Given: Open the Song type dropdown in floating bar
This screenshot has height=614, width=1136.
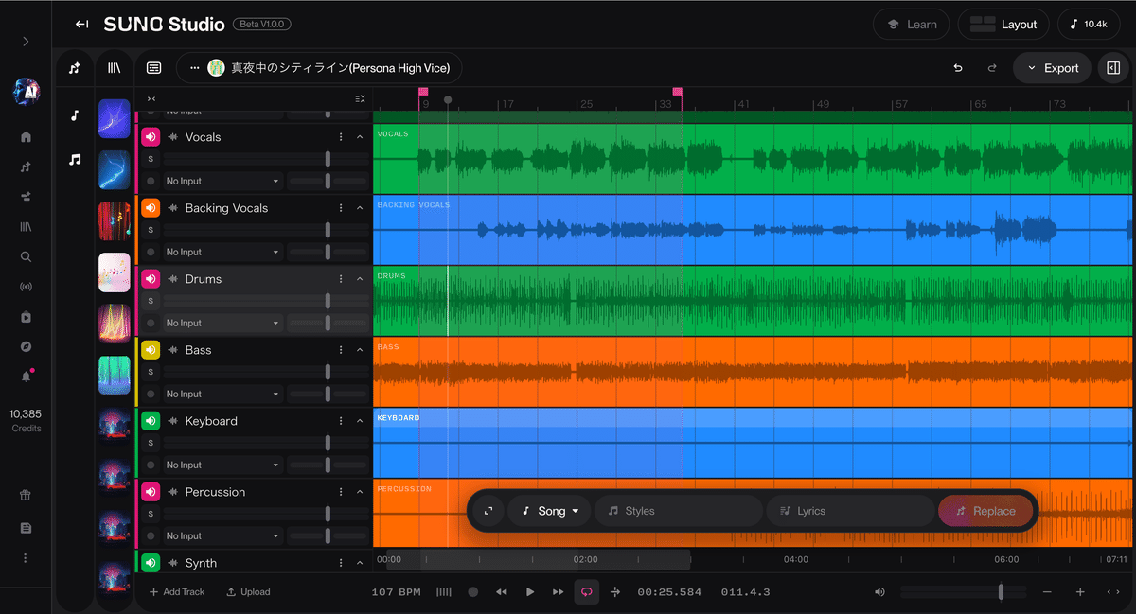Looking at the screenshot, I should pyautogui.click(x=549, y=511).
